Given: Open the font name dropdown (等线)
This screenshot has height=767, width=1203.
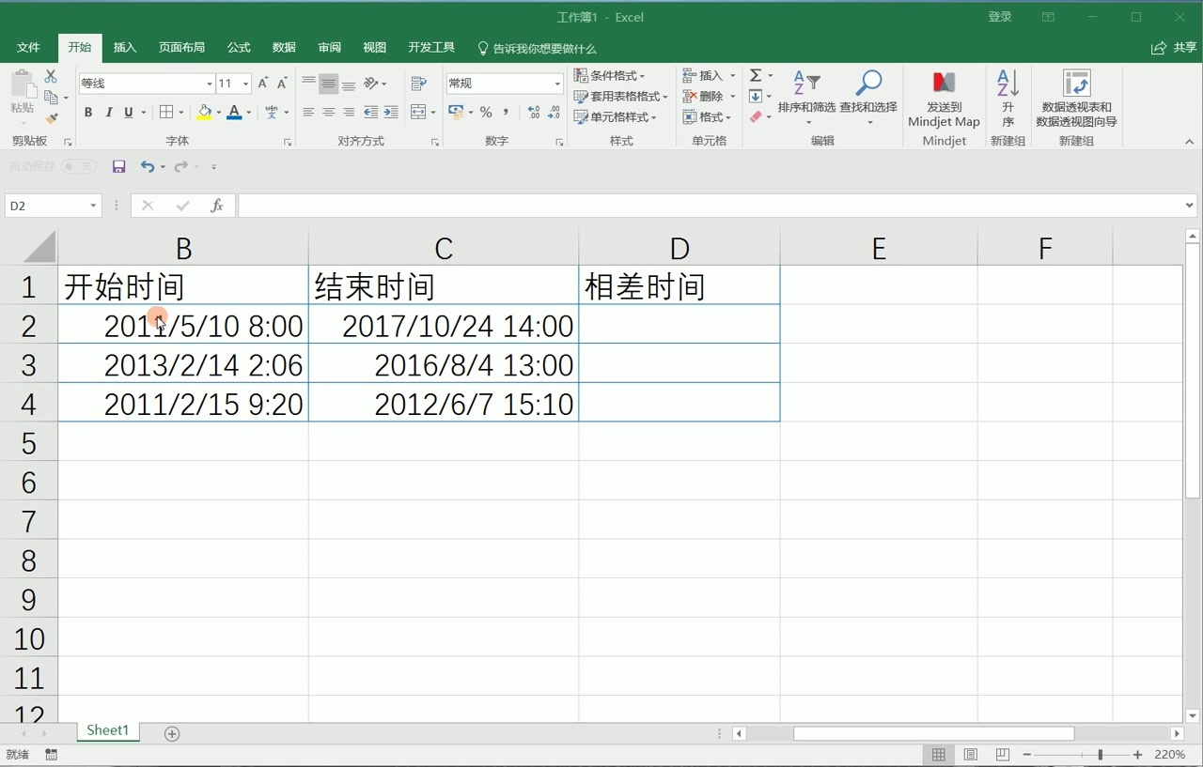Looking at the screenshot, I should 210,84.
